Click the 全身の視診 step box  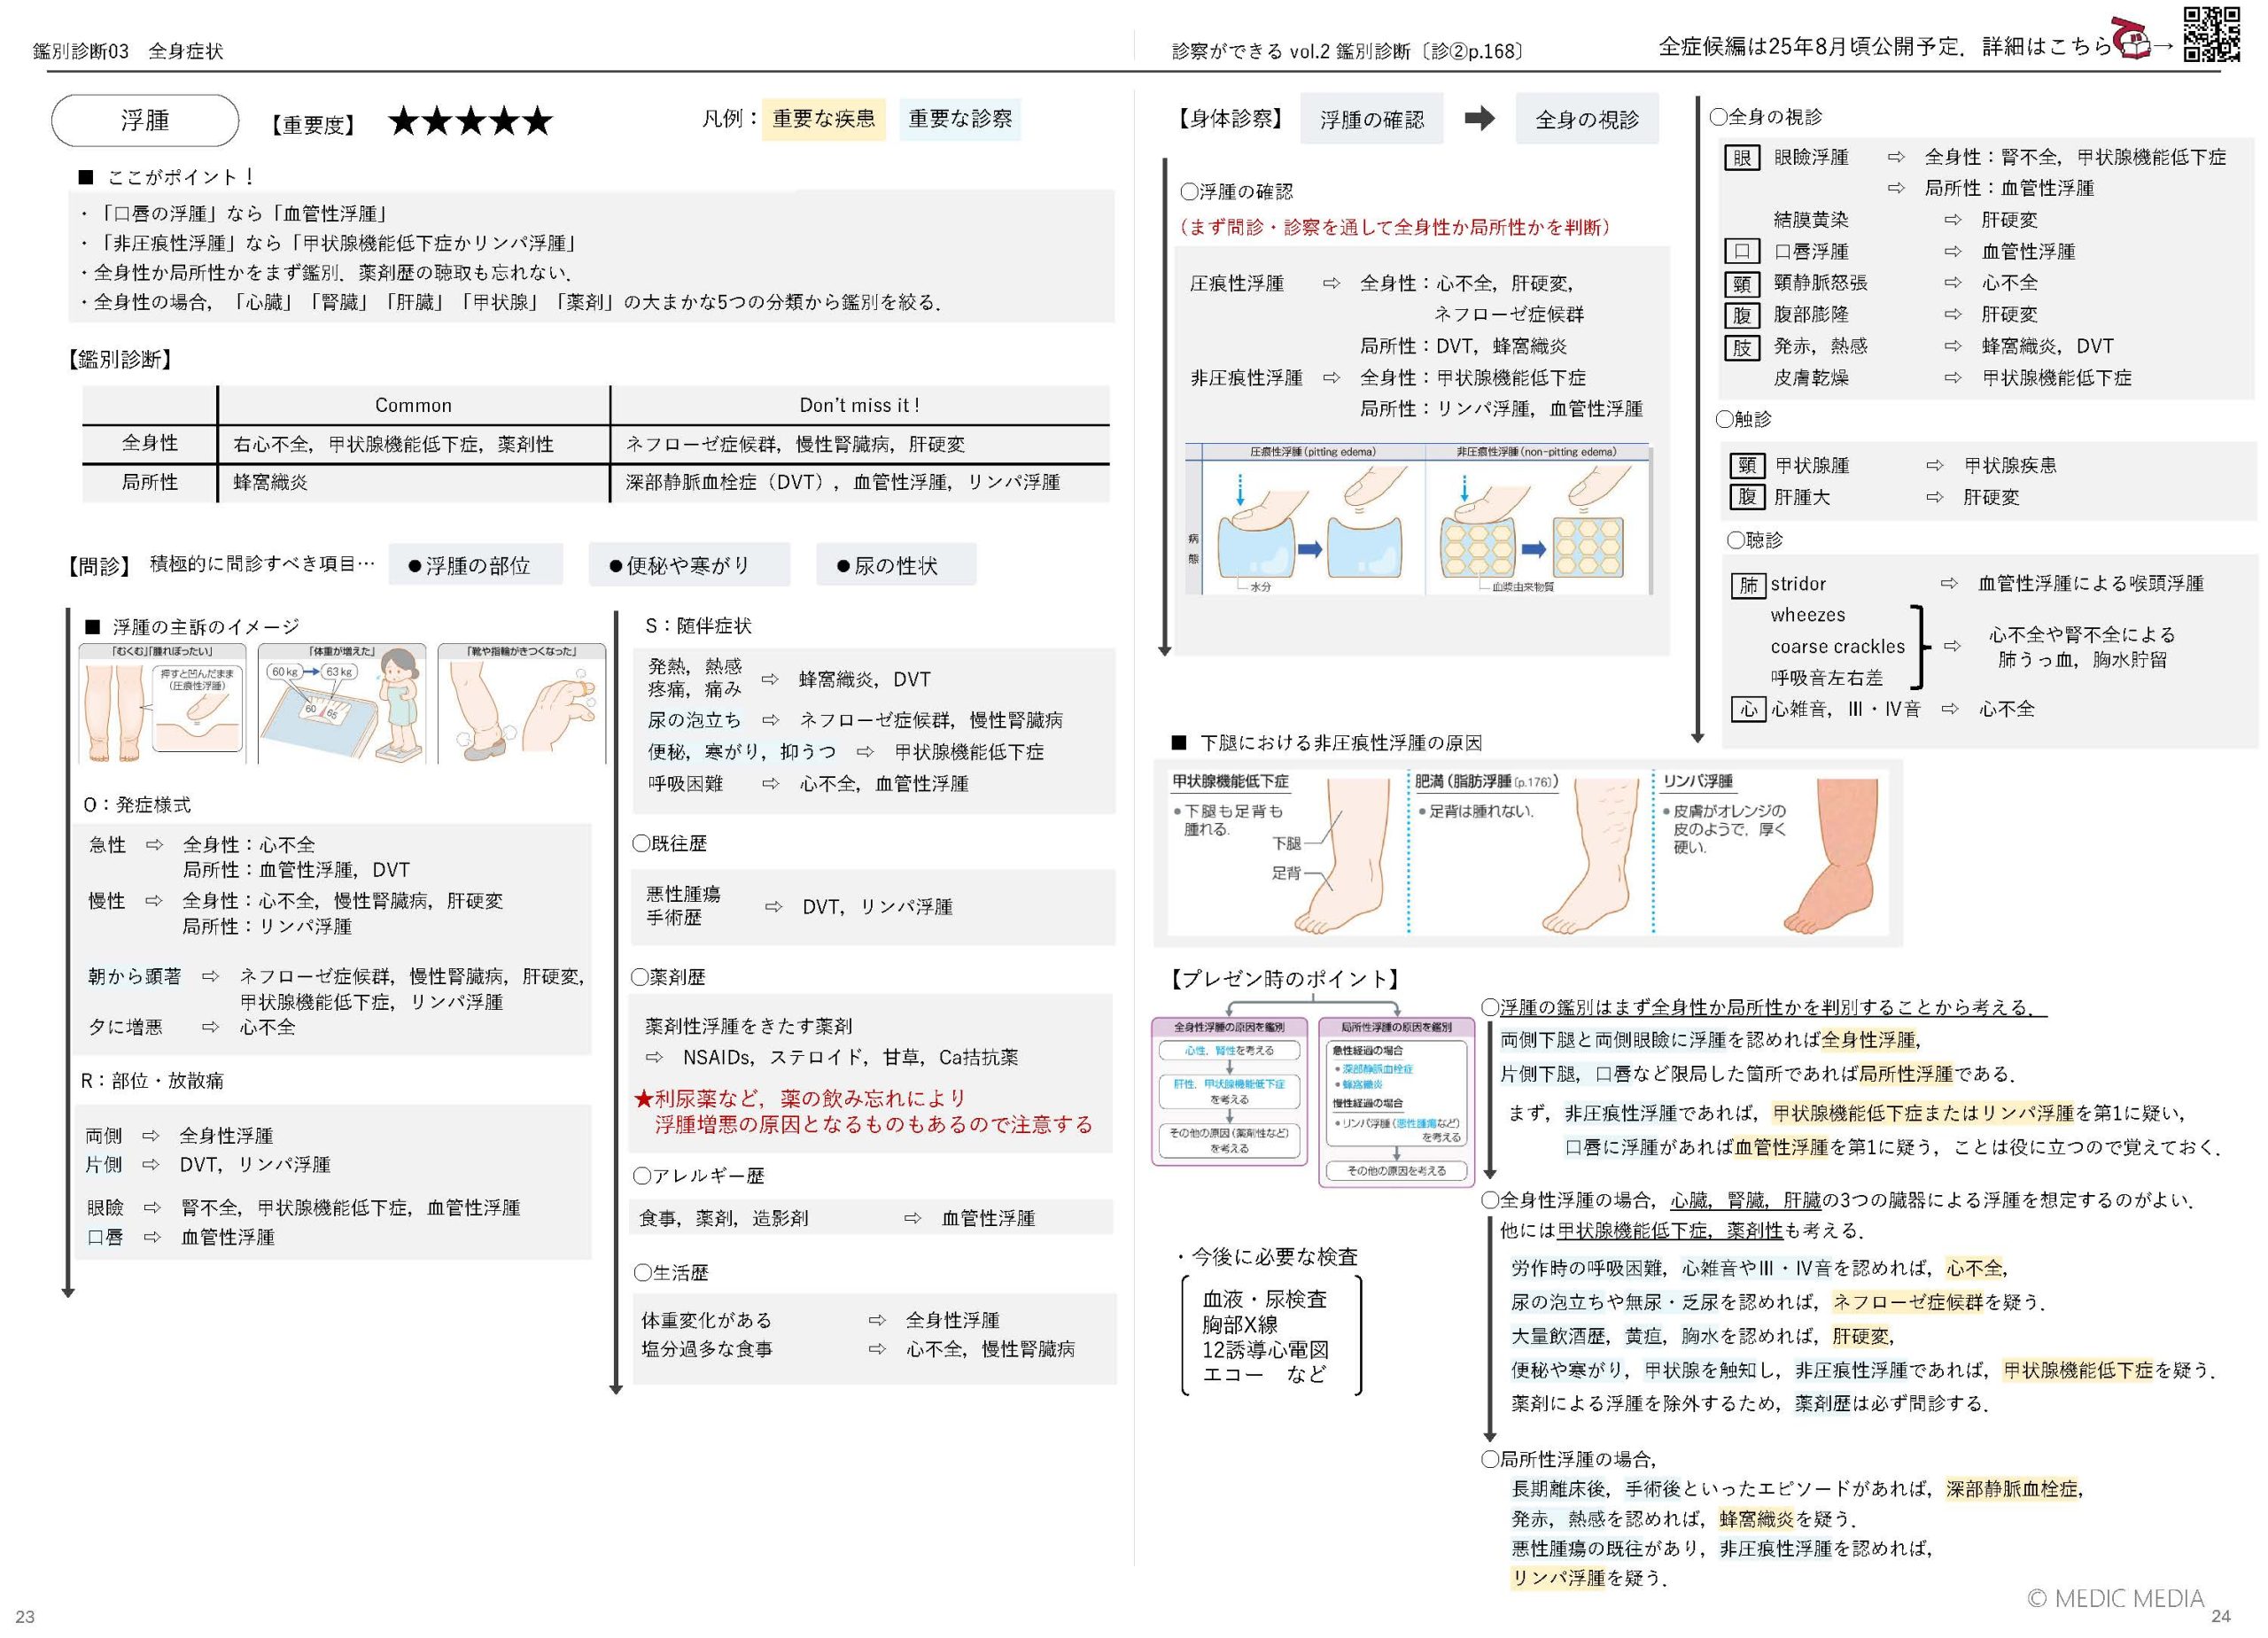(x=1587, y=119)
